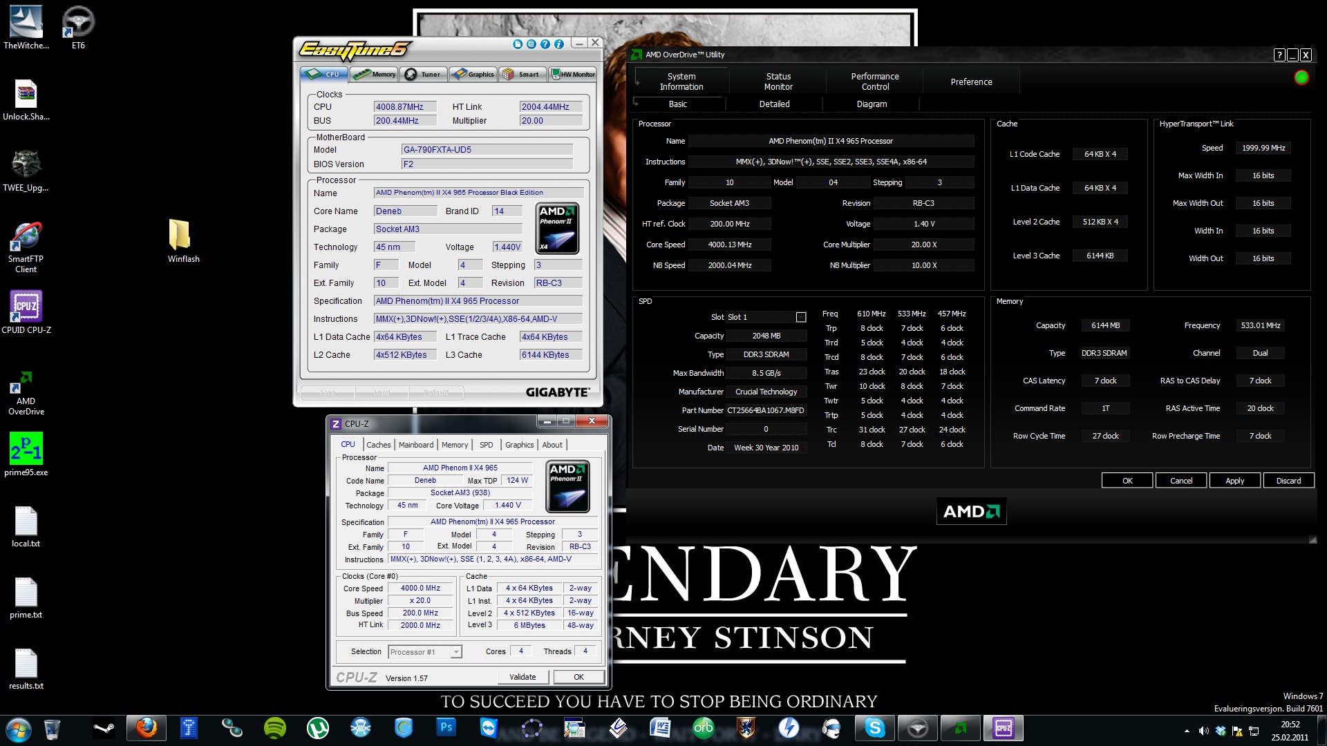
Task: Click EasyTune6 info icon
Action: 559,44
